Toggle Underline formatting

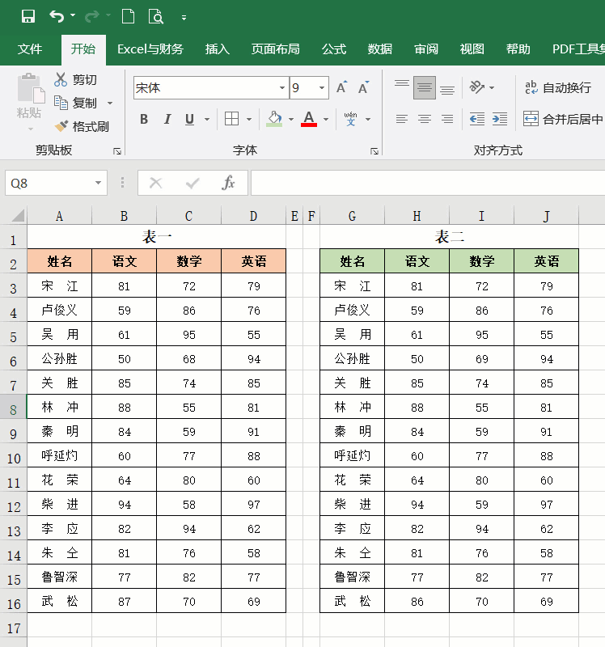coord(189,119)
